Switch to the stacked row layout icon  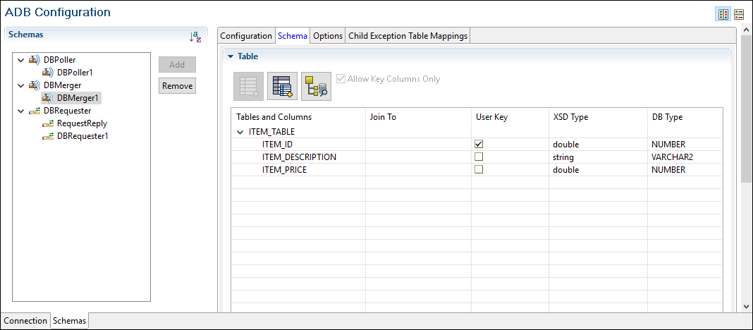[739, 14]
